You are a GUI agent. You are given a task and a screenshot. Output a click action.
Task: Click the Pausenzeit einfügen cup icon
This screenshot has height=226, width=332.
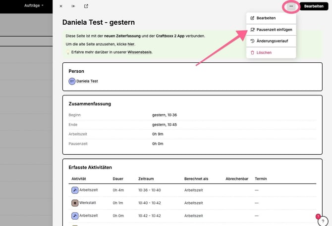pos(253,30)
